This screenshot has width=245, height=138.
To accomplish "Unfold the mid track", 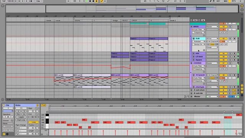I will tap(194, 53).
